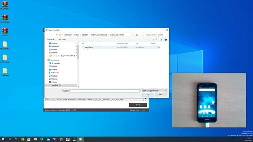Image resolution: width=253 pixels, height=142 pixels.
Task: Click the Aç (Open) button
Action: (x=147, y=95)
